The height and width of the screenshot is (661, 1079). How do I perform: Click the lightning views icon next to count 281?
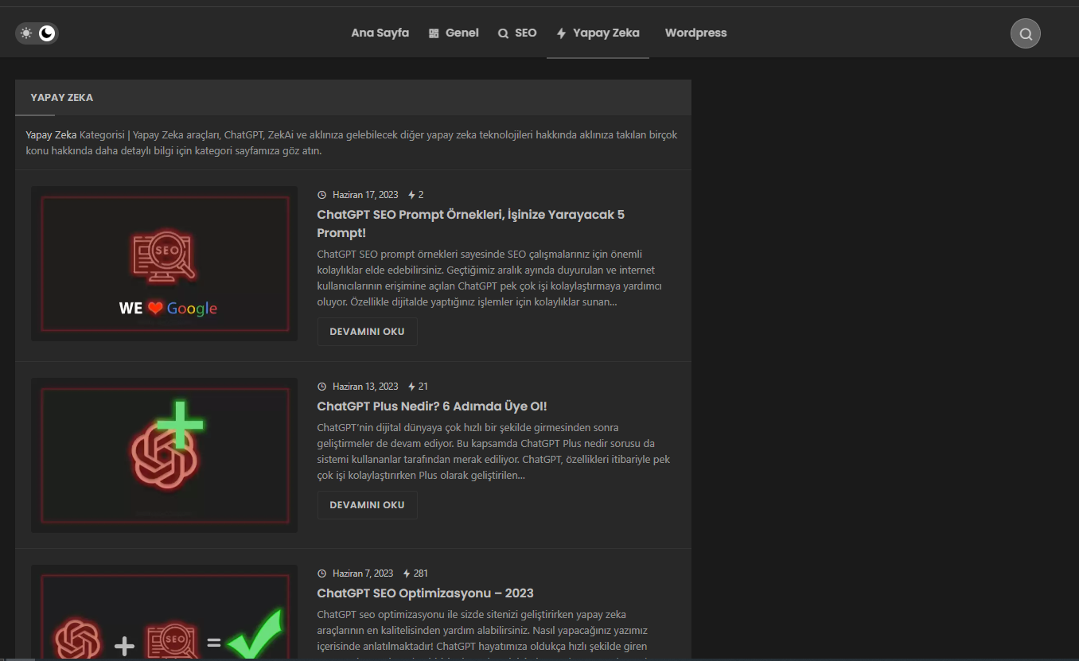(407, 574)
